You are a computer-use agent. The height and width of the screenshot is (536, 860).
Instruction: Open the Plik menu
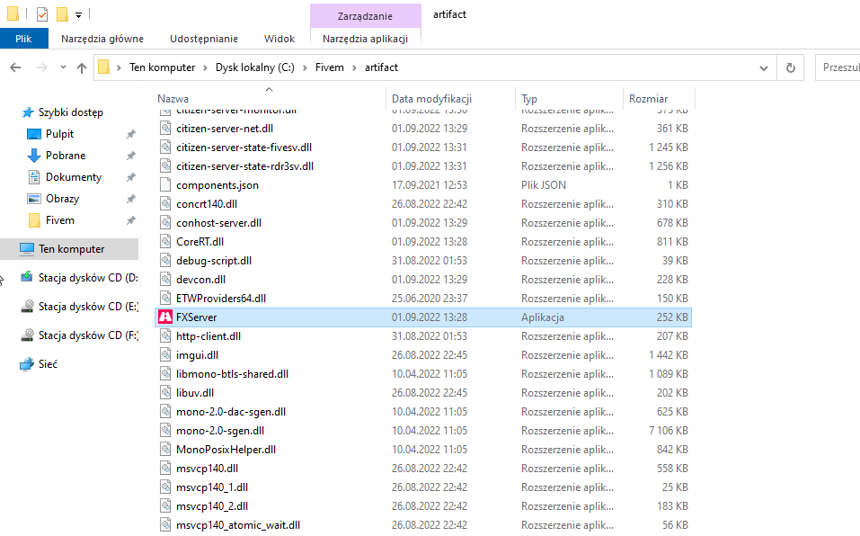23,38
